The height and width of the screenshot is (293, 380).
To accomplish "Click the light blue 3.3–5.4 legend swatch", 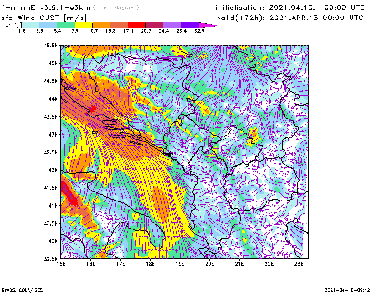I will [x=48, y=25].
